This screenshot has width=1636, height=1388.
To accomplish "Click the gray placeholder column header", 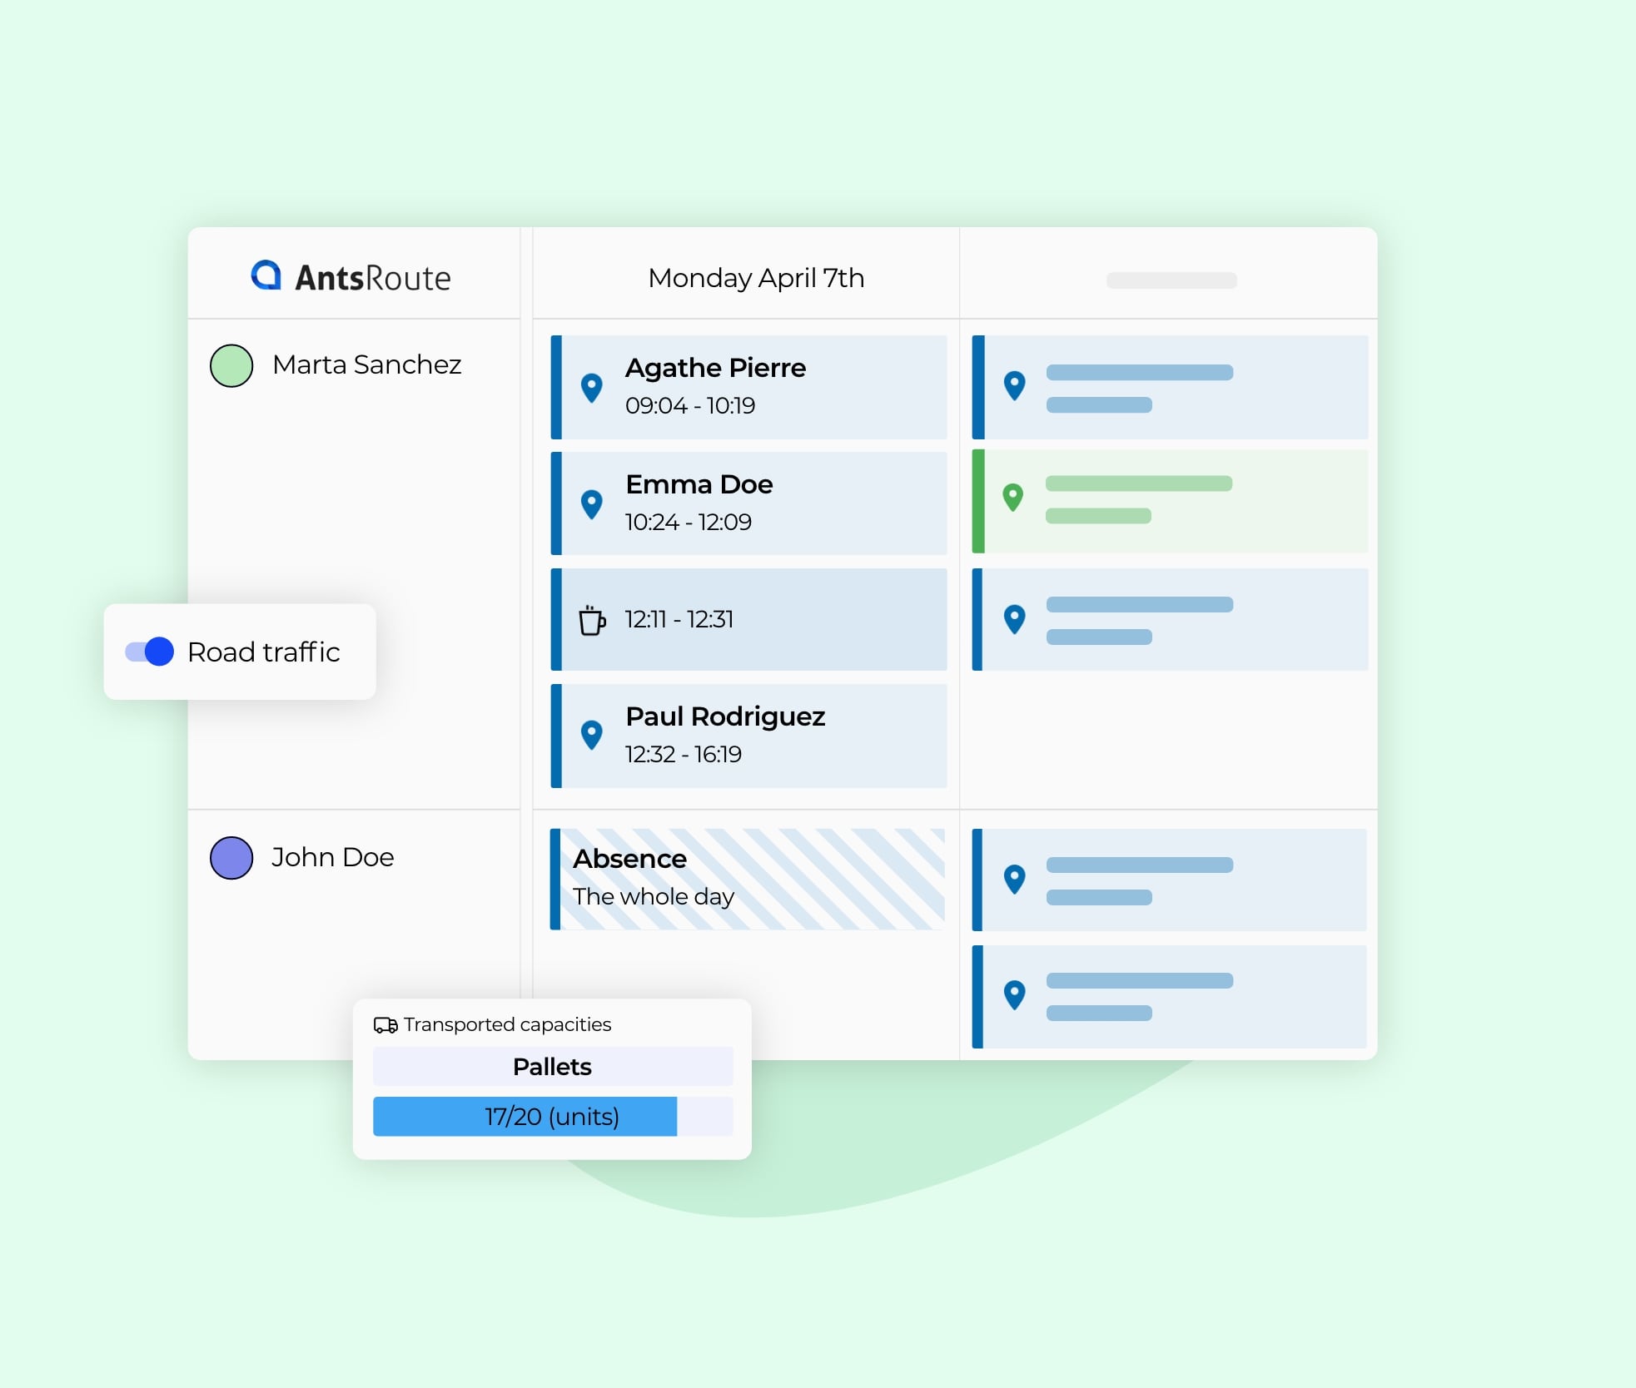I will [1171, 280].
